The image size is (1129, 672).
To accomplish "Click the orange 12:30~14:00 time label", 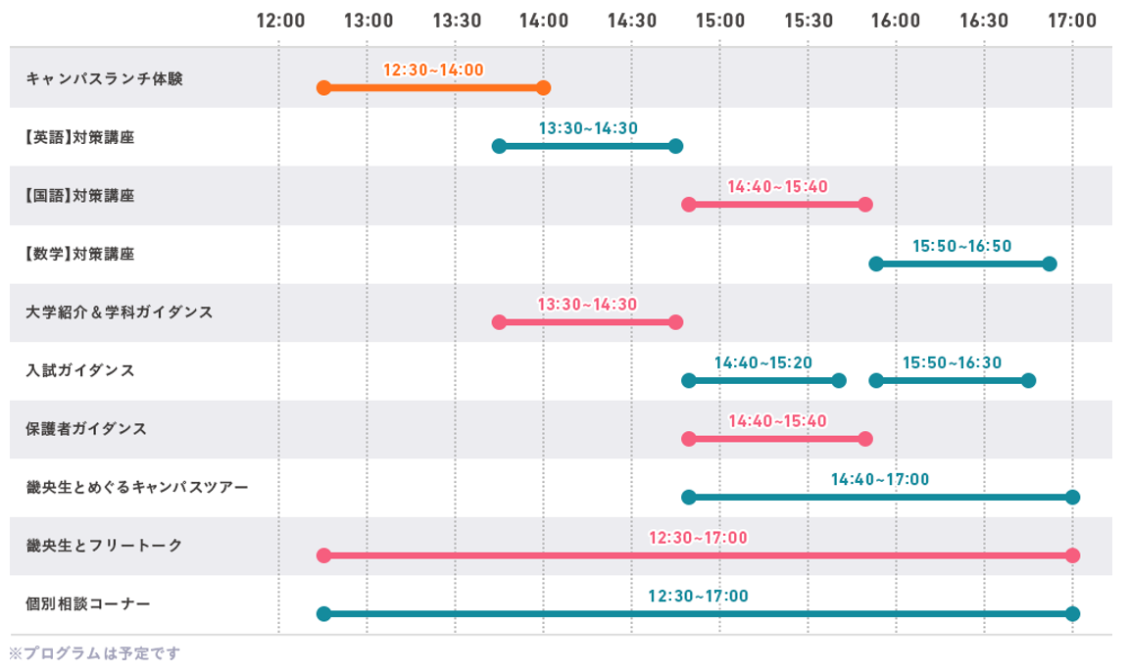I will (433, 70).
